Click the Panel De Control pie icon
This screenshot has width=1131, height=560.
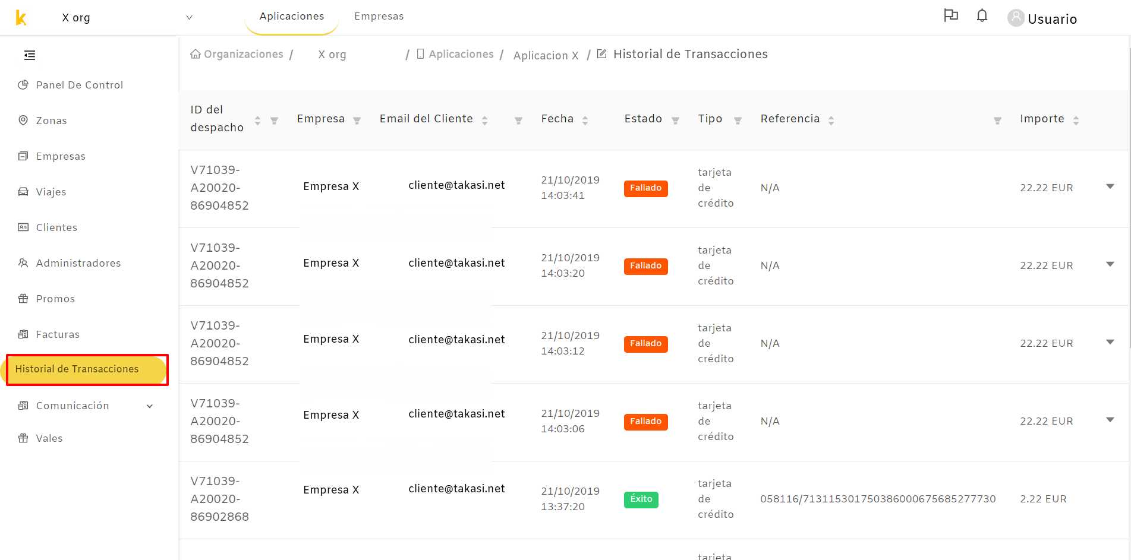[x=23, y=85]
